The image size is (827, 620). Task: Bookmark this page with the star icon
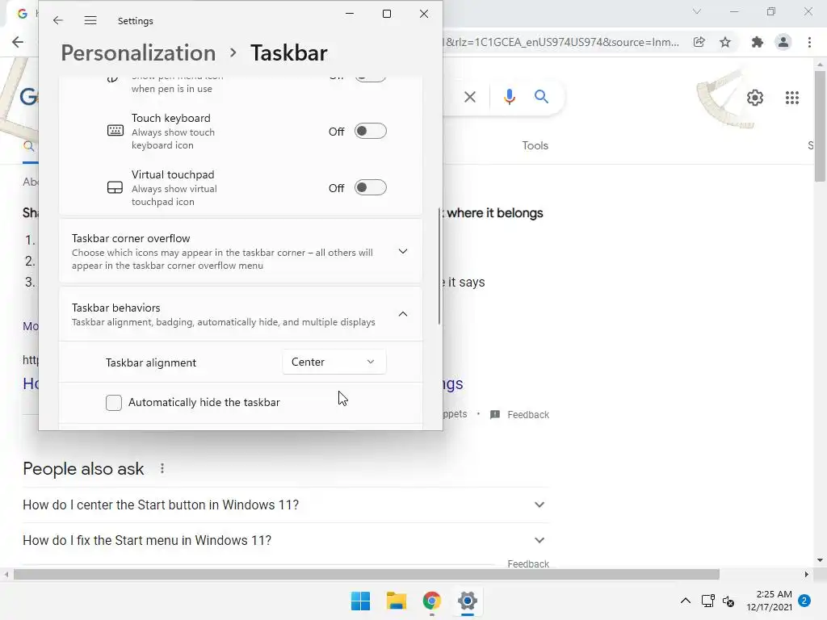(x=725, y=42)
